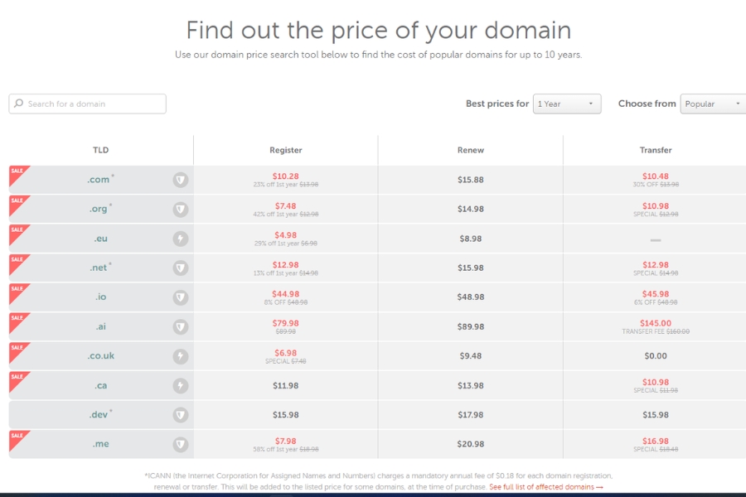
Task: Click the $145.00 .ai transfer fee
Action: [x=656, y=323]
